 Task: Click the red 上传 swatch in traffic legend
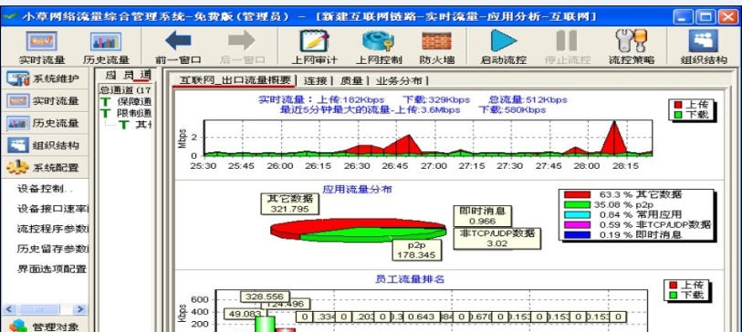click(x=677, y=105)
